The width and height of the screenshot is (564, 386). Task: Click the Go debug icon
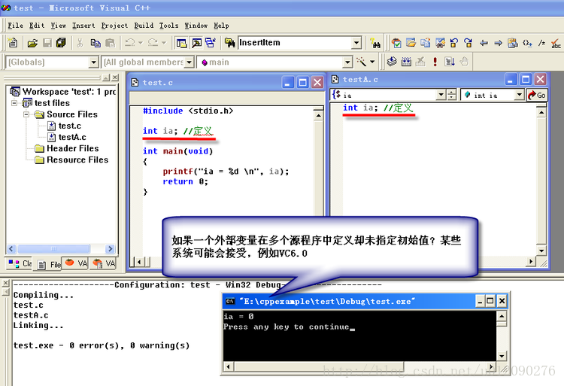(450, 62)
